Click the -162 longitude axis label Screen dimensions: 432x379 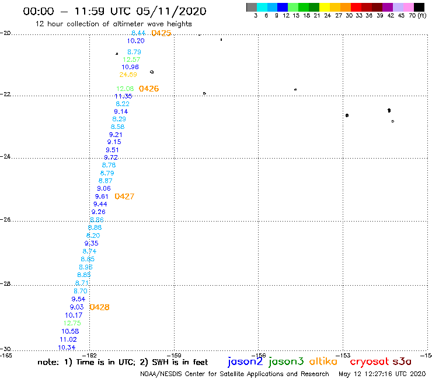click(x=89, y=355)
